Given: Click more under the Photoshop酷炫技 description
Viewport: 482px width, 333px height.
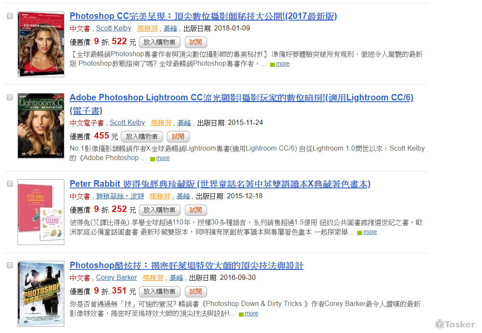Looking at the screenshot, I should [x=251, y=313].
